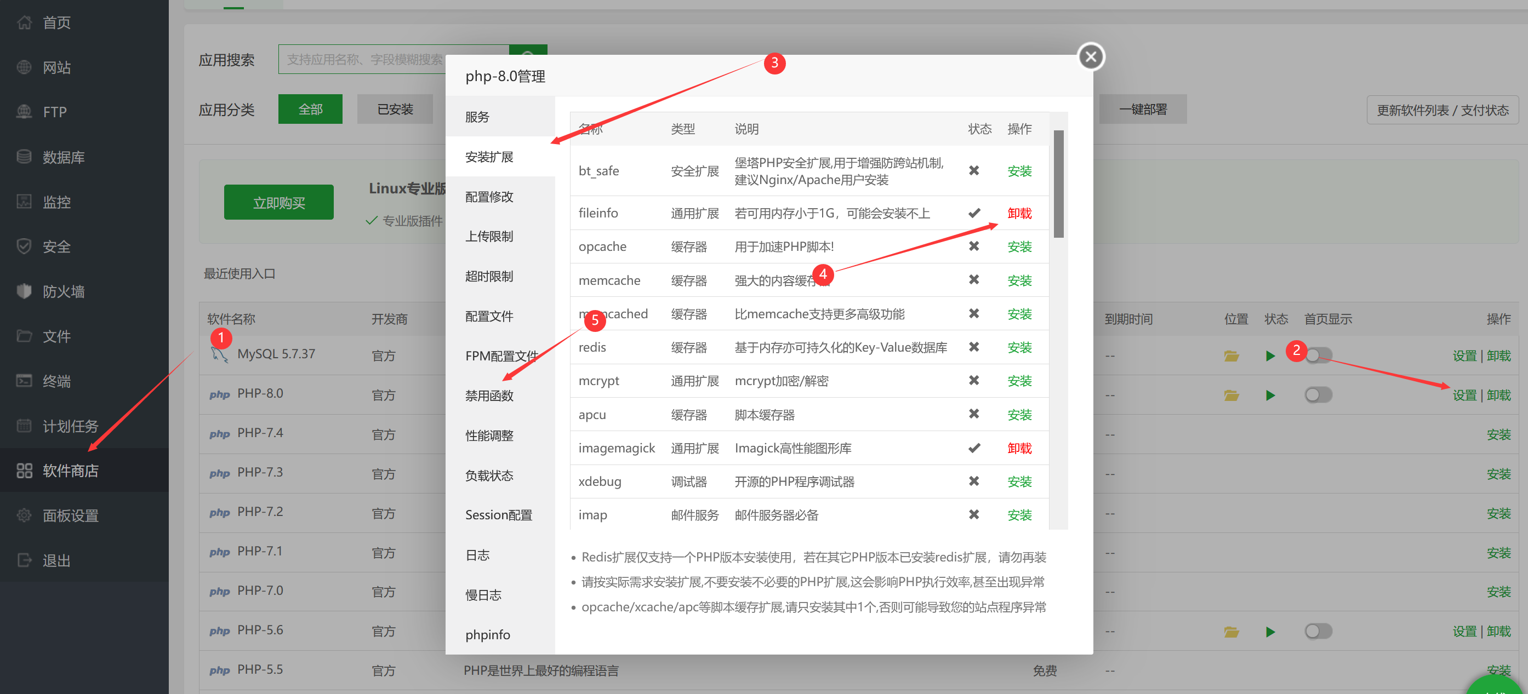Image resolution: width=1528 pixels, height=694 pixels.
Task: Click the 网站 globe icon in sidebar
Action: (24, 67)
